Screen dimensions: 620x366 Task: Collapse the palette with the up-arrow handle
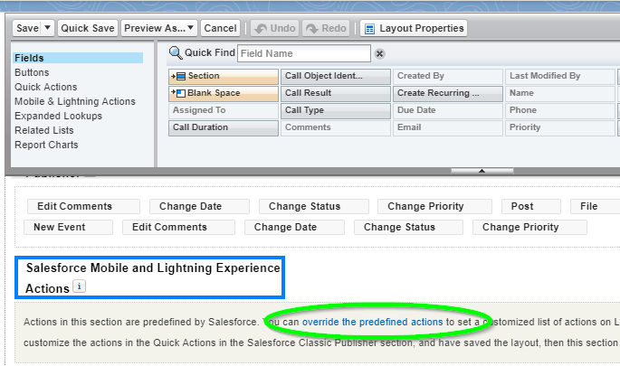(x=482, y=171)
